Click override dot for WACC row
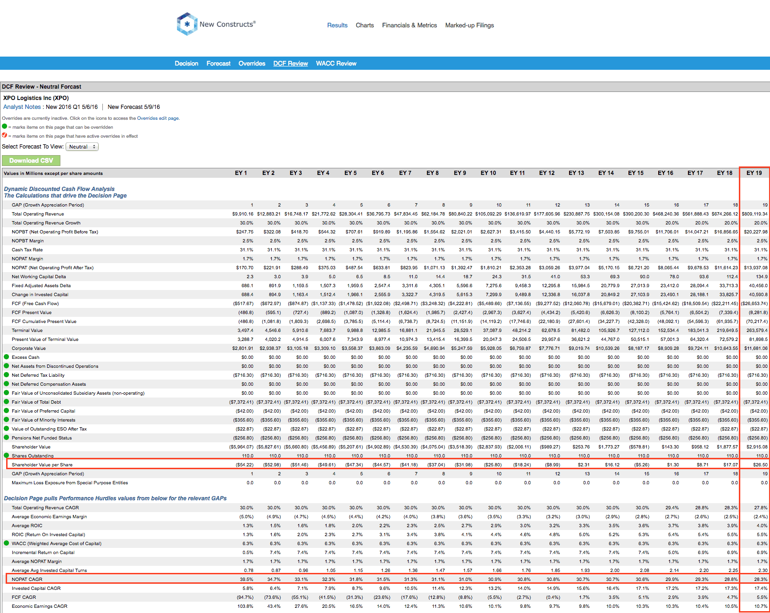 pos(7,543)
